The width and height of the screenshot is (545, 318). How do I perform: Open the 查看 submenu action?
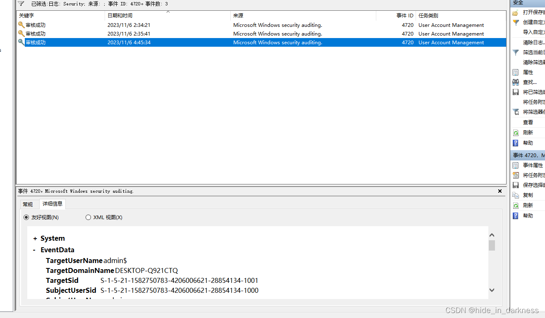click(x=528, y=122)
